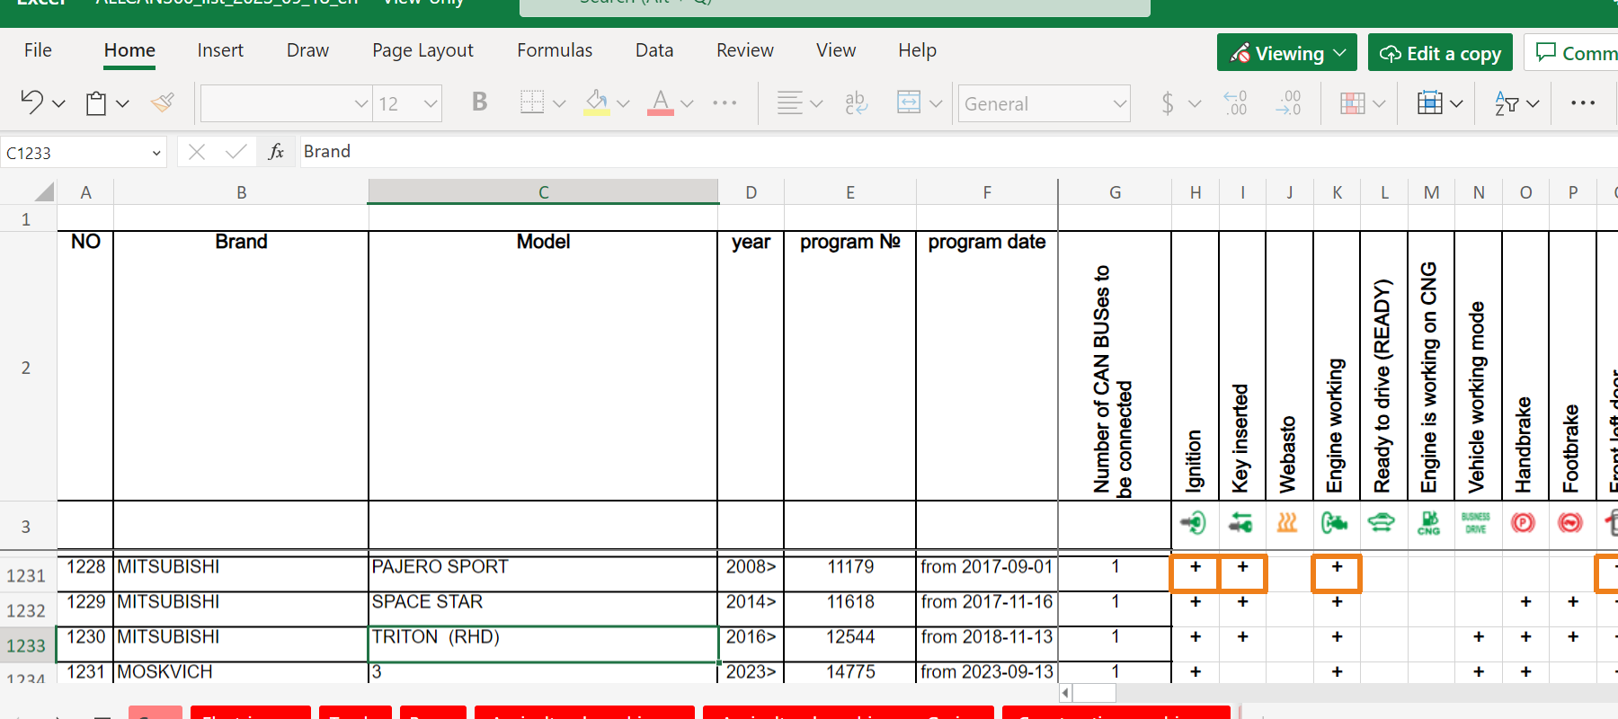Click the Merge cells icon

point(909,102)
